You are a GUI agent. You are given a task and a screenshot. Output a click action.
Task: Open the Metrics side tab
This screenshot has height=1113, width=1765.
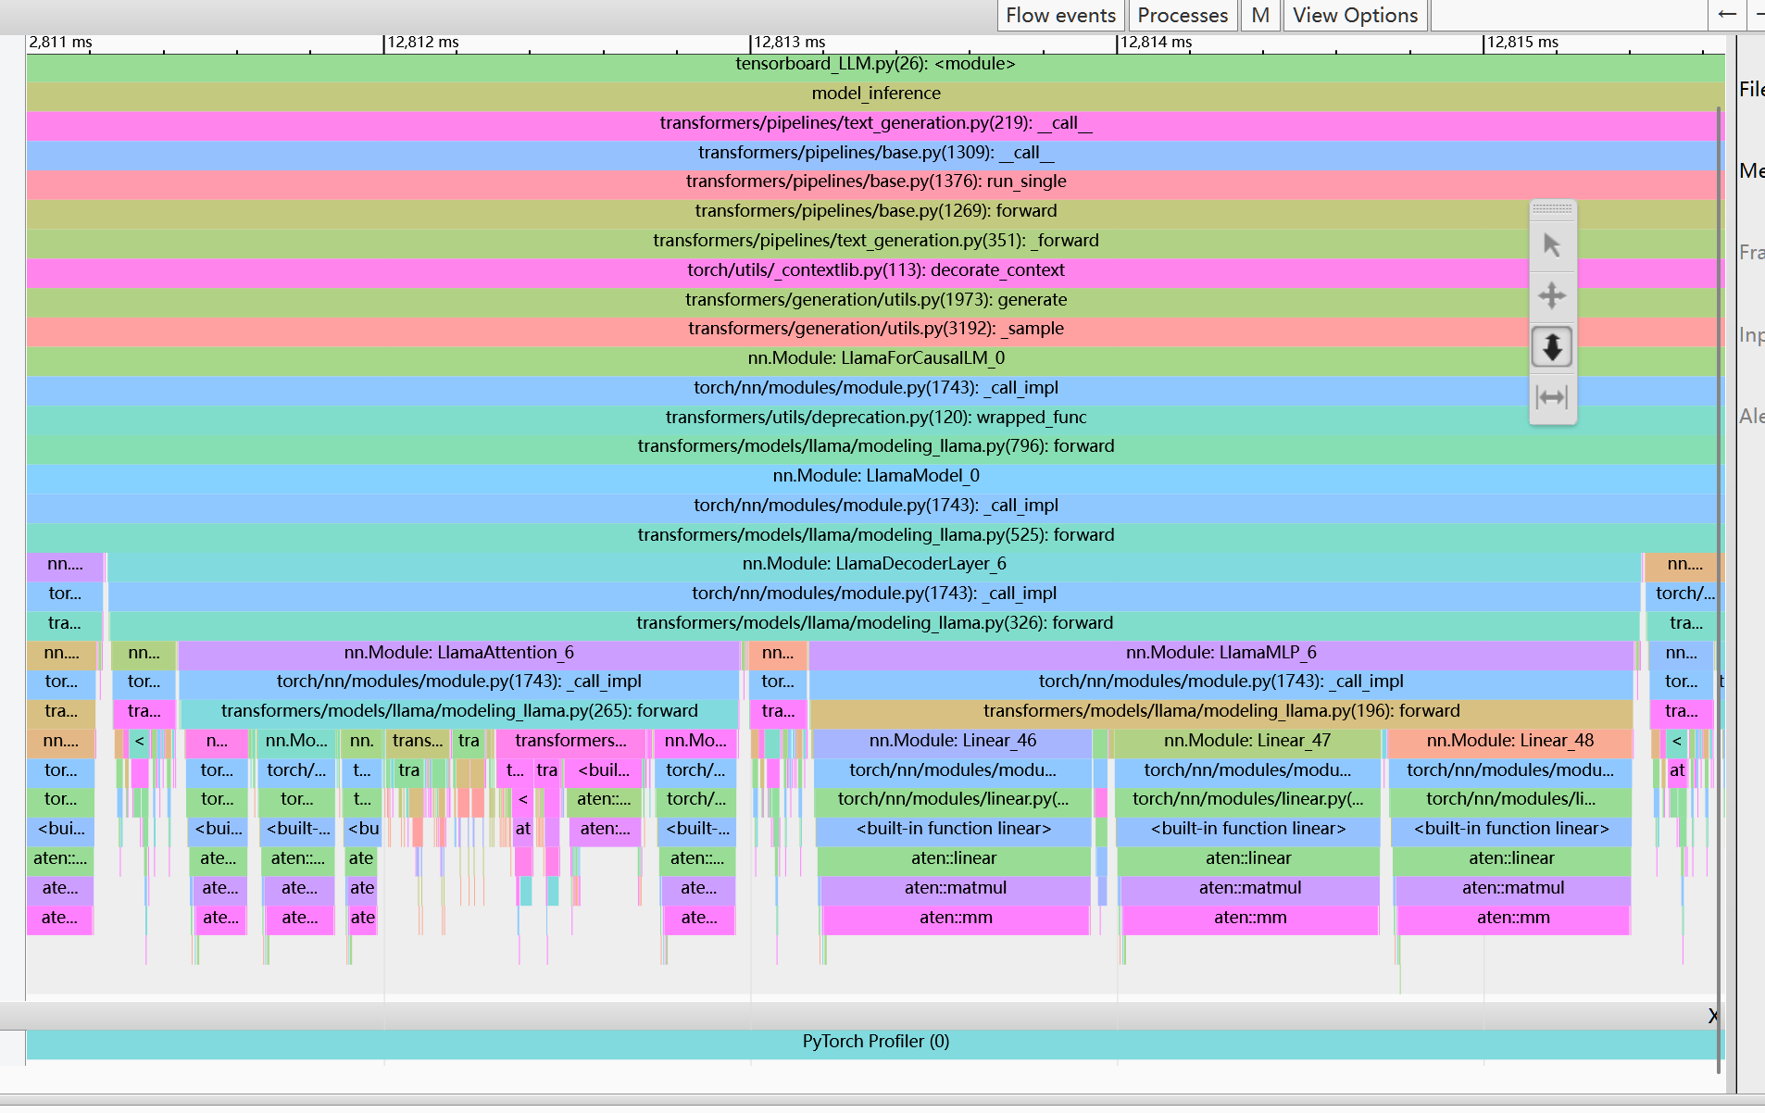click(x=1751, y=170)
